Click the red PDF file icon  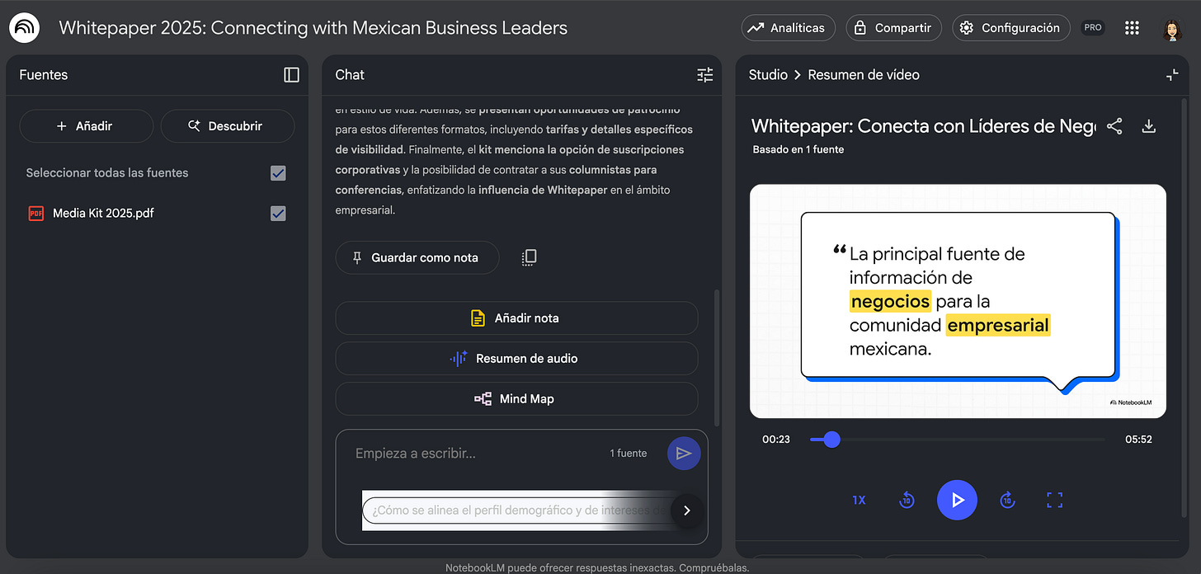(35, 214)
